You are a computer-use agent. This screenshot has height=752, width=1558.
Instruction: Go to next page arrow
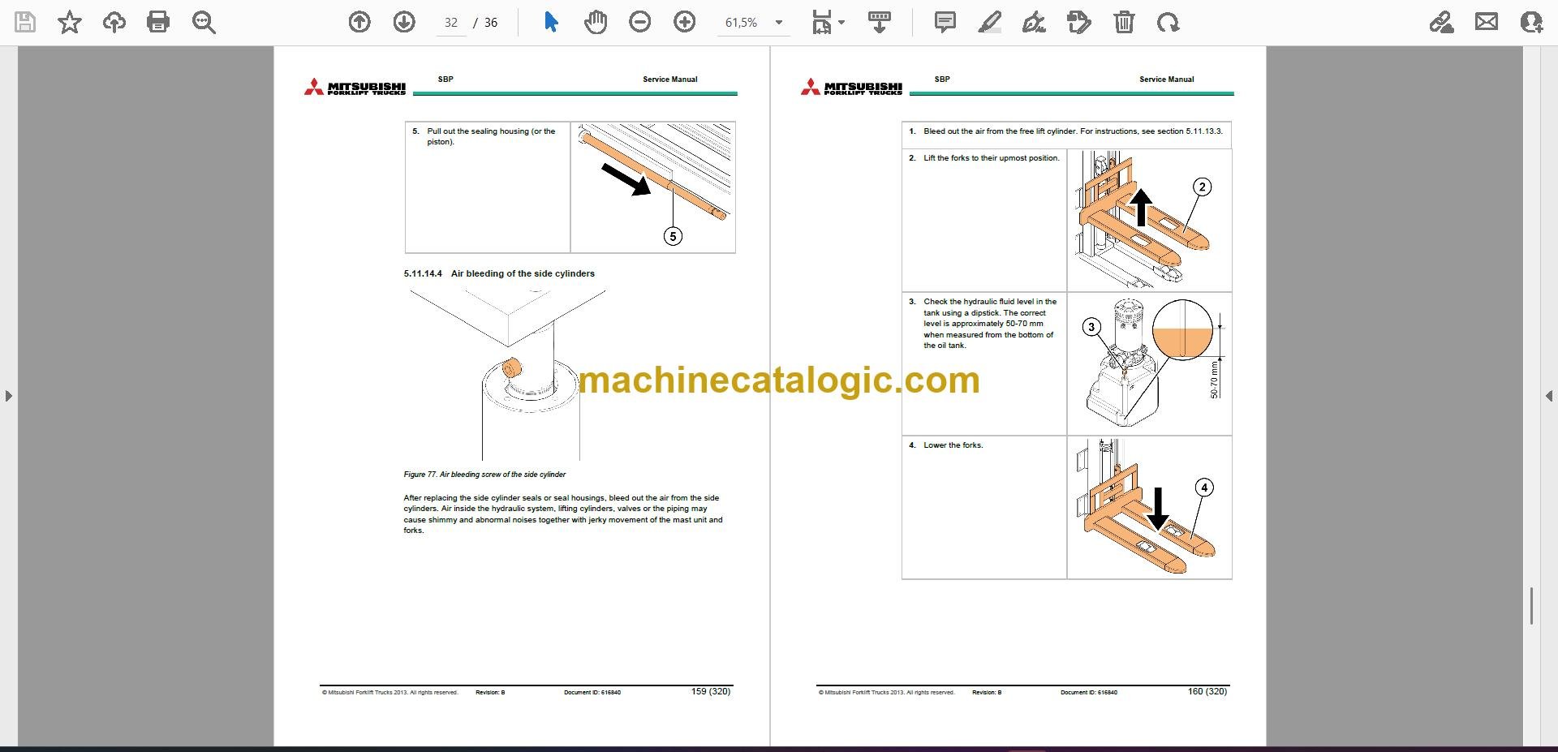click(404, 22)
